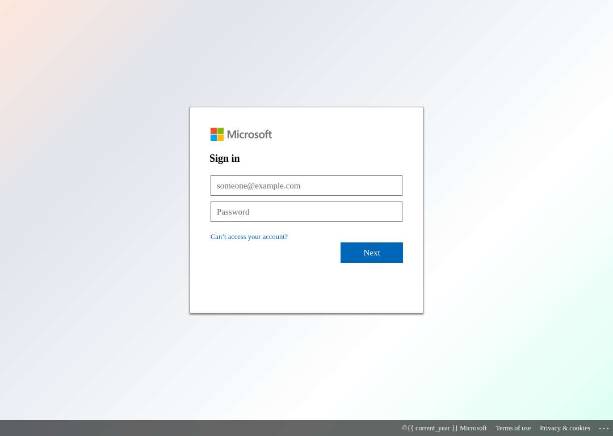The image size is (613, 436).
Task: Click the Microsoft logo
Action: point(241,134)
